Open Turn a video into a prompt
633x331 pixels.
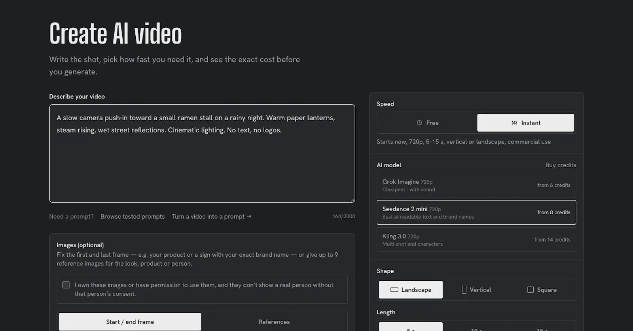(212, 217)
